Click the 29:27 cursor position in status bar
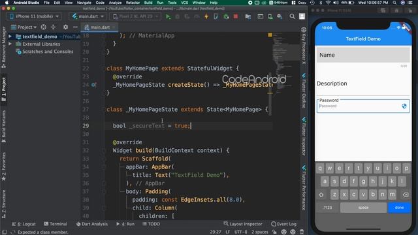This screenshot has width=418, height=235. (x=215, y=232)
